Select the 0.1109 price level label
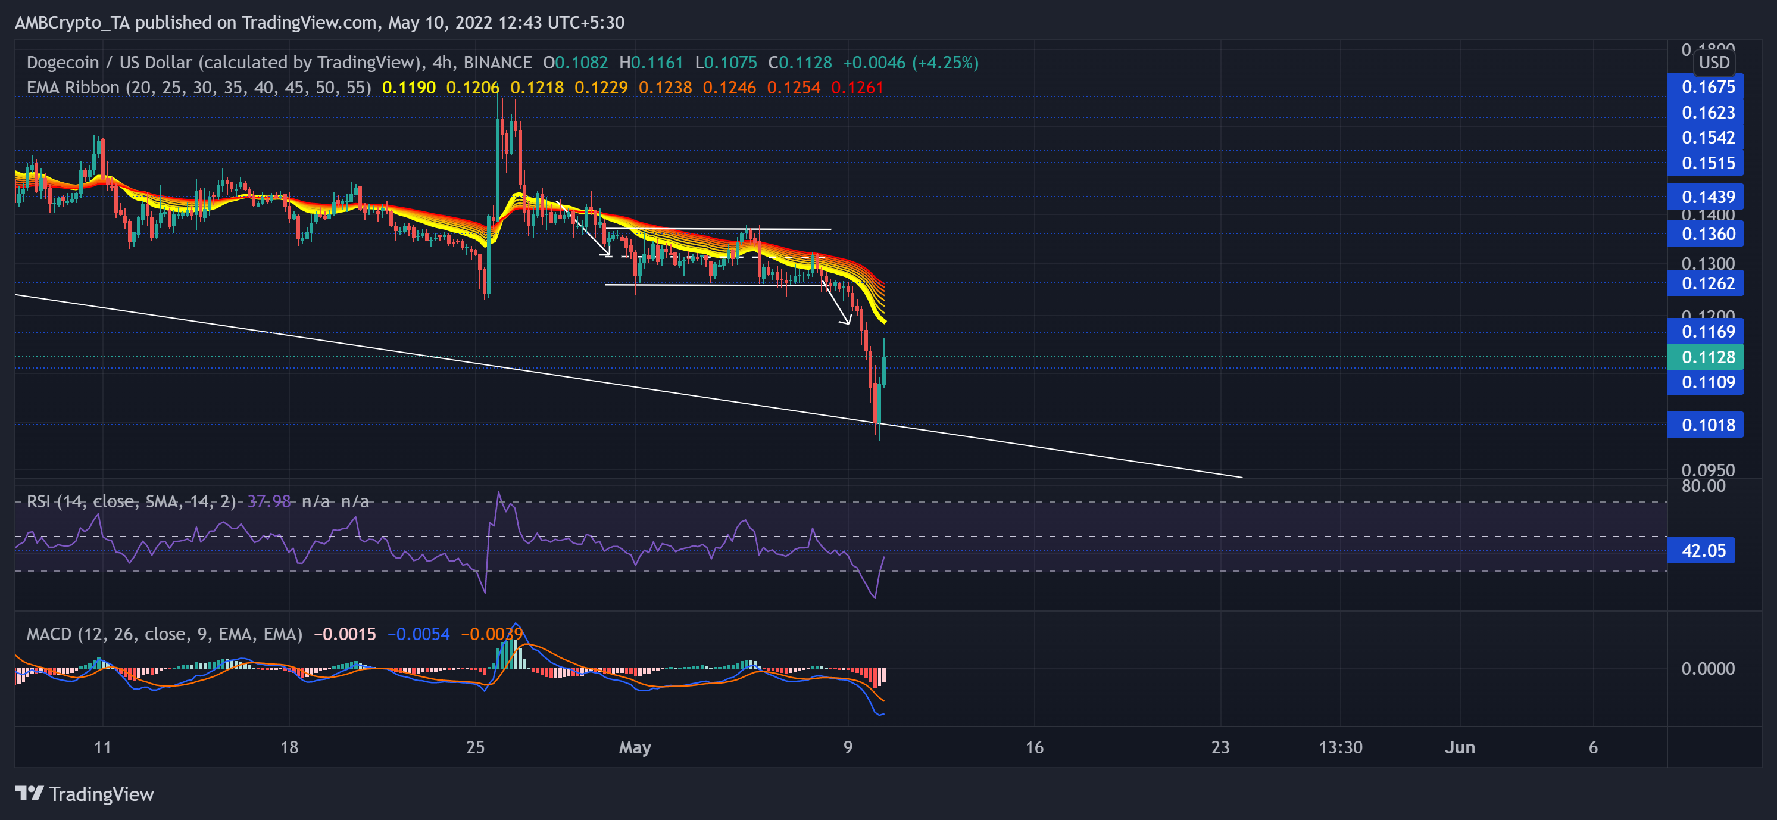Screen dimensions: 1777x820 pos(1705,382)
